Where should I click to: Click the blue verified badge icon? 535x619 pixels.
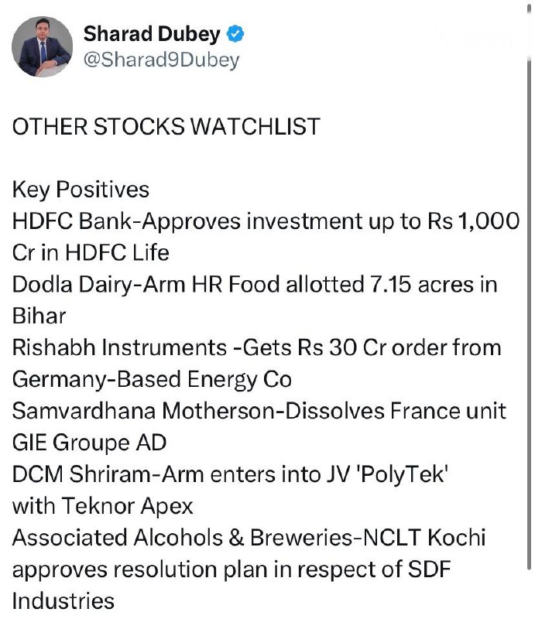point(236,33)
